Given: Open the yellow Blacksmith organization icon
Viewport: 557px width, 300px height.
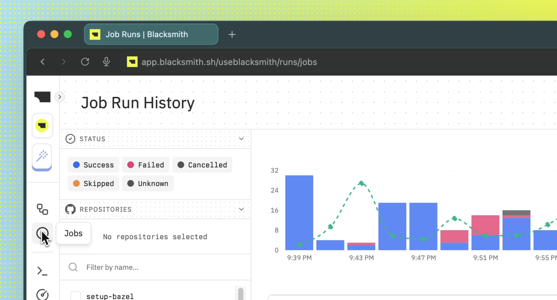Looking at the screenshot, I should tap(42, 125).
